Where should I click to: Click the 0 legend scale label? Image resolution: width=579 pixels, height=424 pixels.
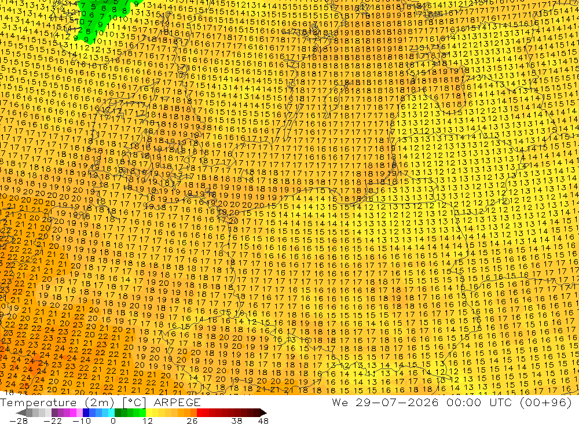[x=113, y=421]
